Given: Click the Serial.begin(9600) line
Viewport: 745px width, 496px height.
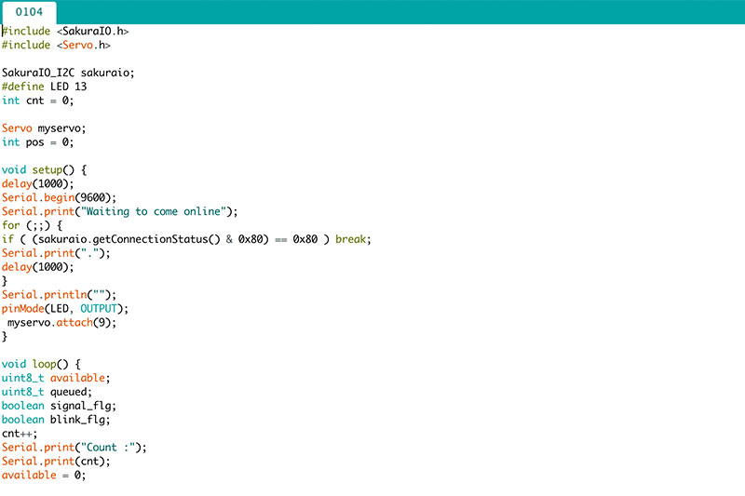Looking at the screenshot, I should pyautogui.click(x=59, y=197).
